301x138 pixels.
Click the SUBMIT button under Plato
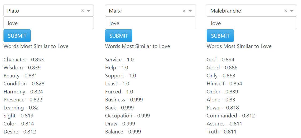pyautogui.click(x=17, y=36)
